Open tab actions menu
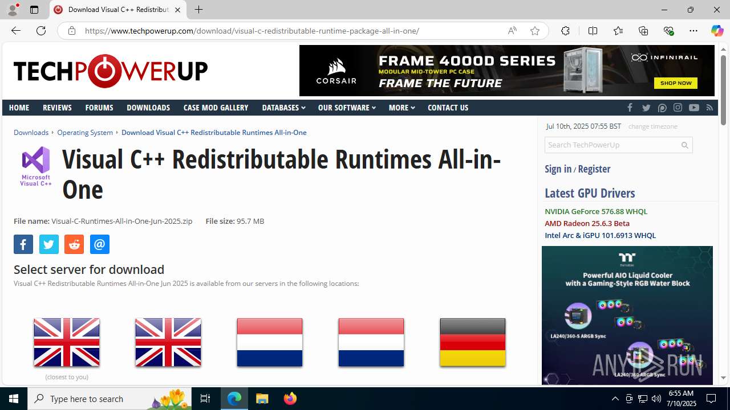 pos(34,10)
